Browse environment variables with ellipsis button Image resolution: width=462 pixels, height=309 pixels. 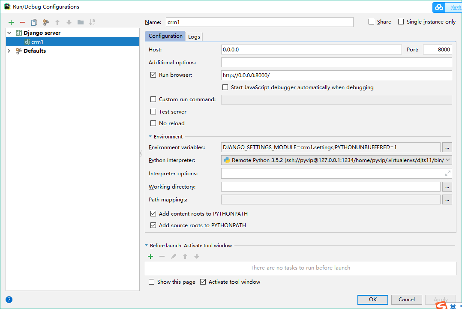[447, 147]
